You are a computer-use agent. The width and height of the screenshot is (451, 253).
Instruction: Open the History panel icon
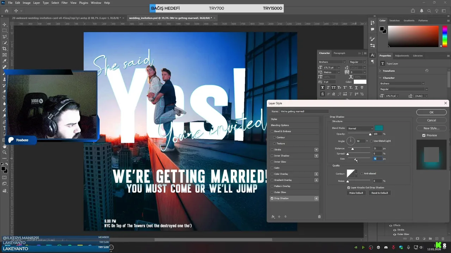372,23
